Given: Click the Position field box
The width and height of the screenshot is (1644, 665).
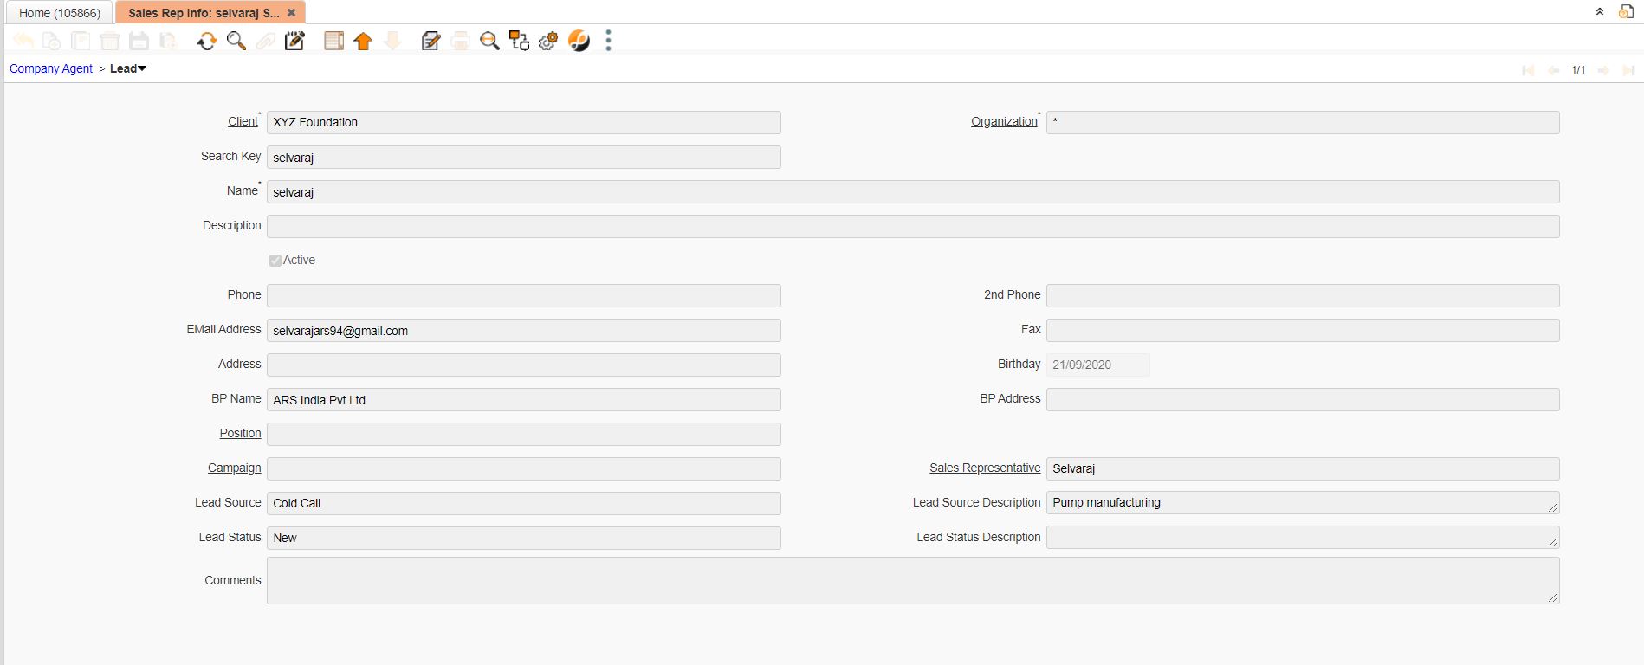Looking at the screenshot, I should (x=523, y=434).
